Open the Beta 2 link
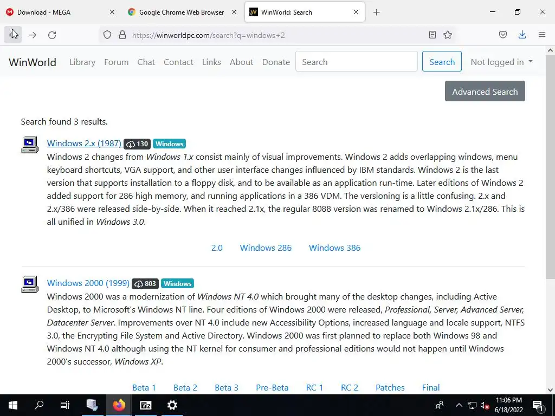 point(185,387)
